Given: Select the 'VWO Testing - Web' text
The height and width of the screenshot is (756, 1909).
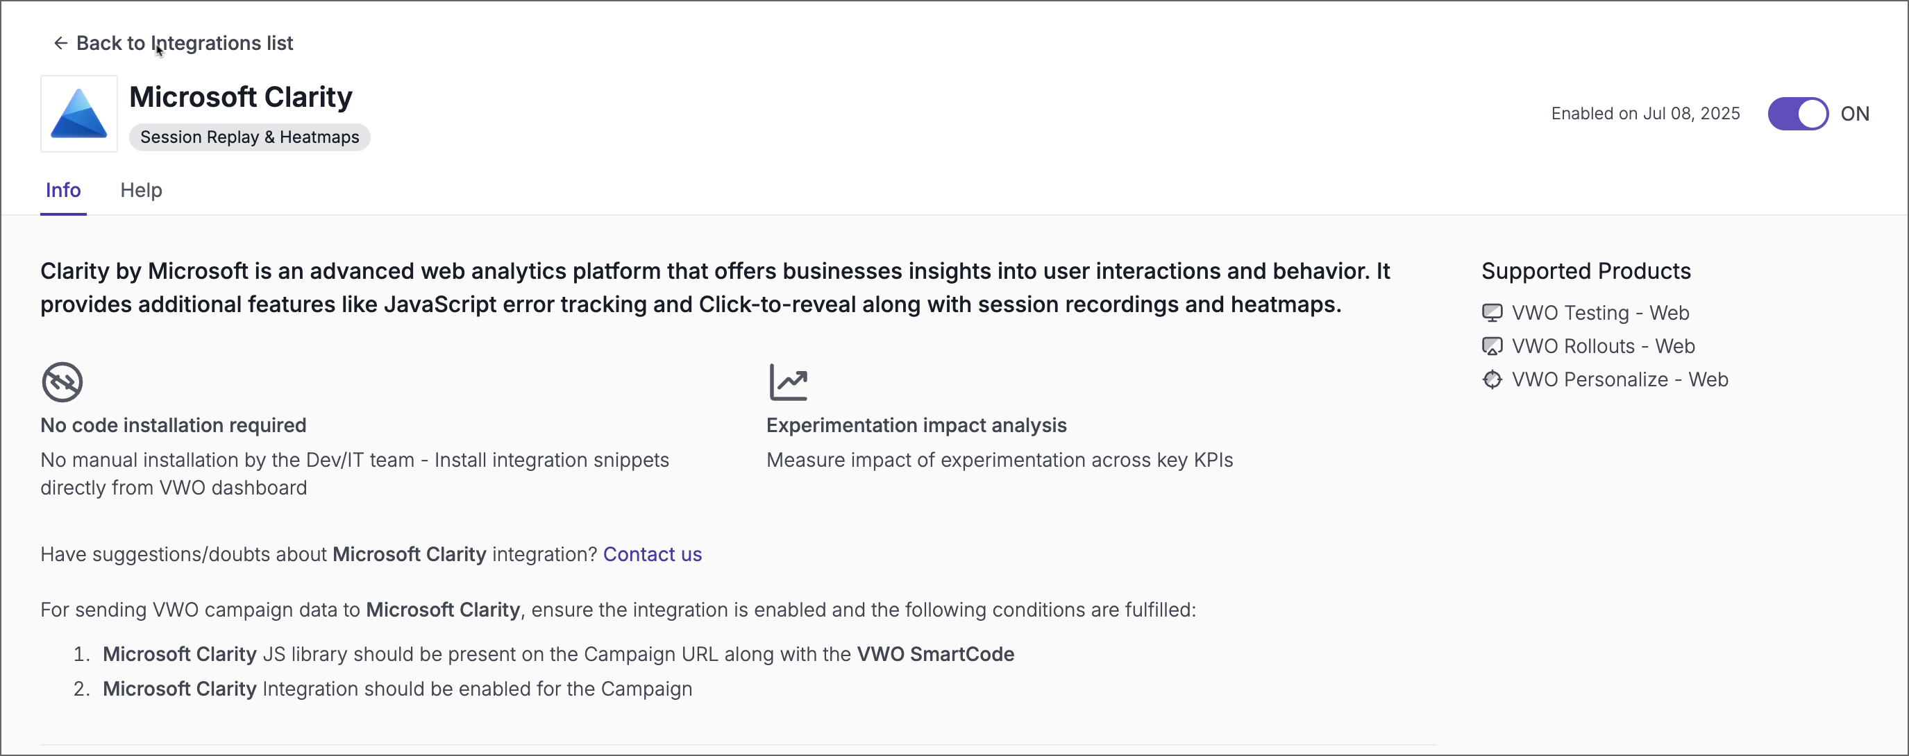Looking at the screenshot, I should [1600, 313].
